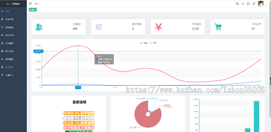The image size is (271, 132).
Task: Open the 系统监控 sidebar menu
Action: [13, 27]
